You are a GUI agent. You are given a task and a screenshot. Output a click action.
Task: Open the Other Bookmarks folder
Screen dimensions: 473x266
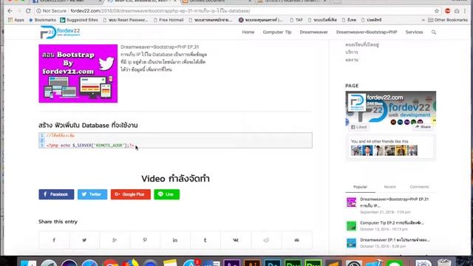(x=448, y=20)
